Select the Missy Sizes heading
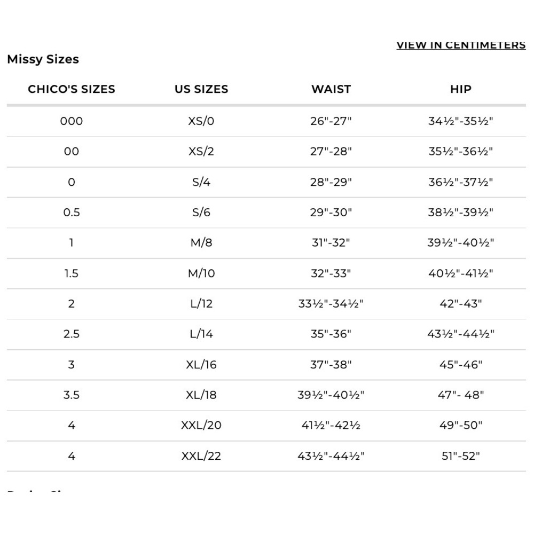534x534 pixels. [43, 59]
